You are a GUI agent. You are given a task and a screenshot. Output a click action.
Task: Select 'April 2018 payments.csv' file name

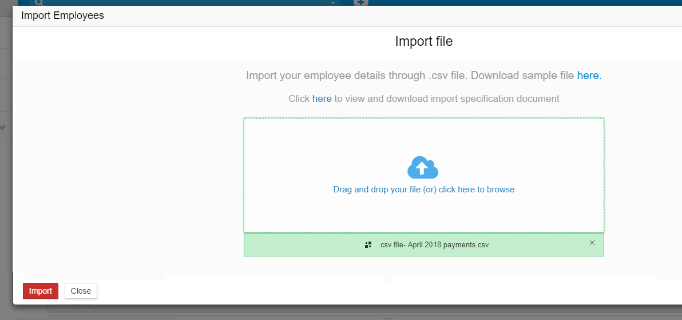tap(434, 244)
